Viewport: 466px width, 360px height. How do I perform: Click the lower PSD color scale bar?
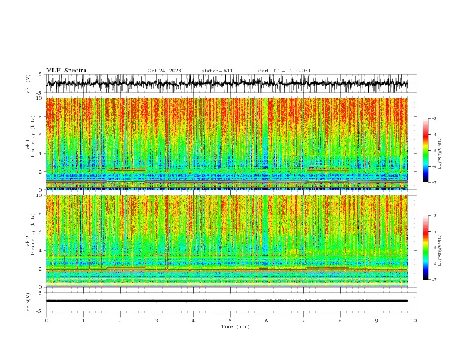pos(426,248)
